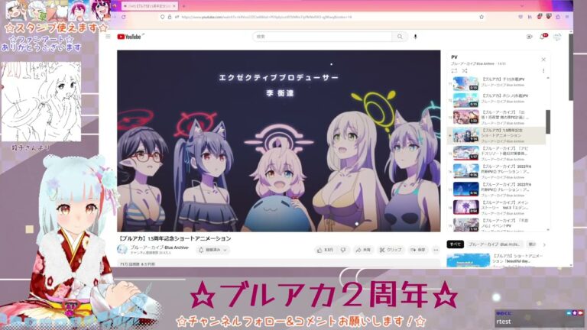Play the チセ水着PV playlist item
The image size is (587, 330).
498,83
